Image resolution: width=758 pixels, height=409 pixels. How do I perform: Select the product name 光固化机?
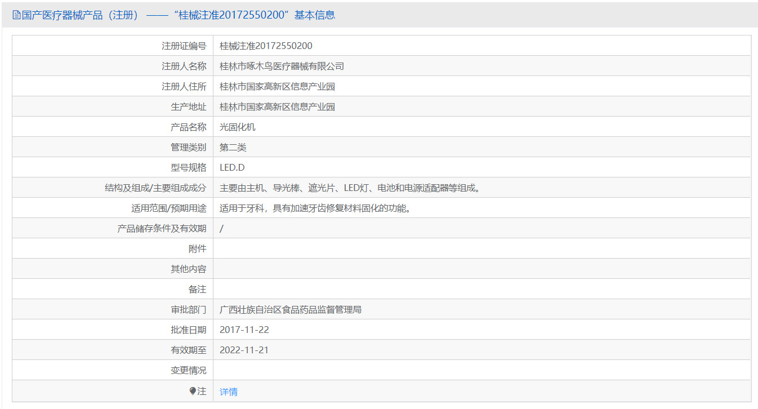click(238, 127)
